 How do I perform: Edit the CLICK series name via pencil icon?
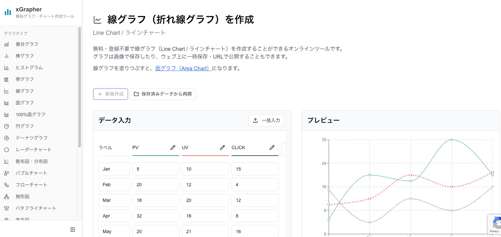(x=272, y=147)
